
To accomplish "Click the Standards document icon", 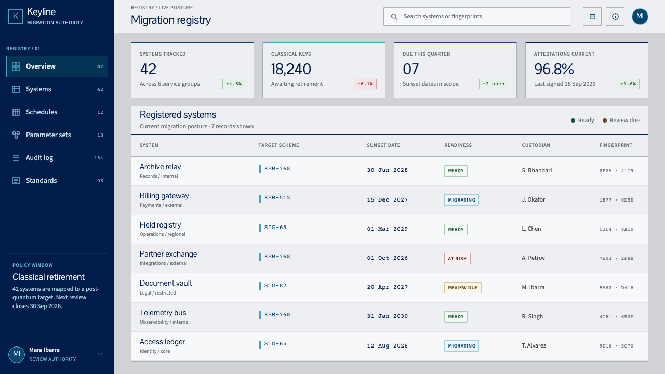I will coord(16,181).
